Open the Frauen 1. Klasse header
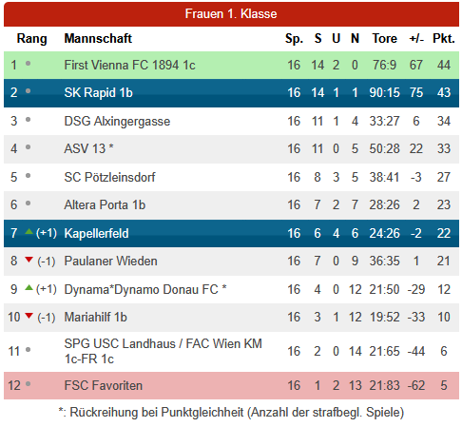 point(231,14)
